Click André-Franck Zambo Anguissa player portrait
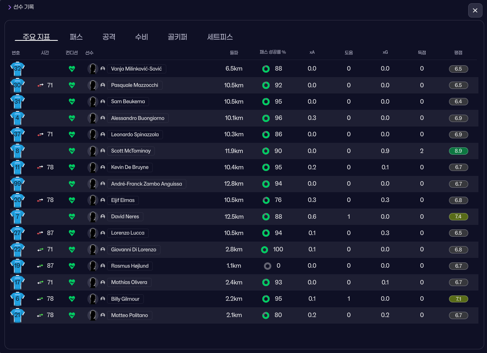487x353 pixels. pyautogui.click(x=93, y=184)
